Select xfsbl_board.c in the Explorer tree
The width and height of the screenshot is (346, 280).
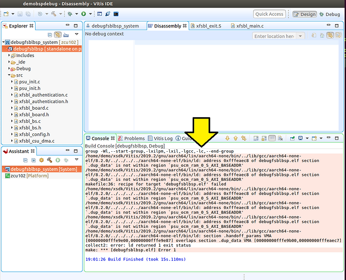[x=33, y=108]
